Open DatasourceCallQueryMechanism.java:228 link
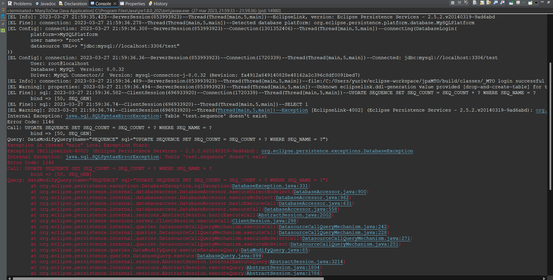Image resolution: width=553 pixels, height=280 pixels. tap(333, 233)
